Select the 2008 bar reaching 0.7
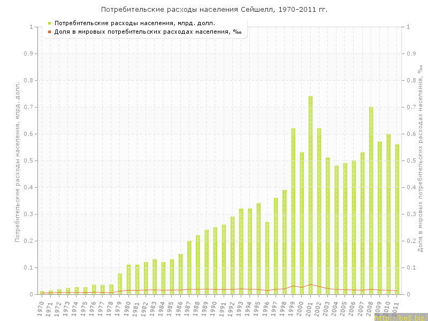Image resolution: width=428 pixels, height=321 pixels. [x=371, y=201]
